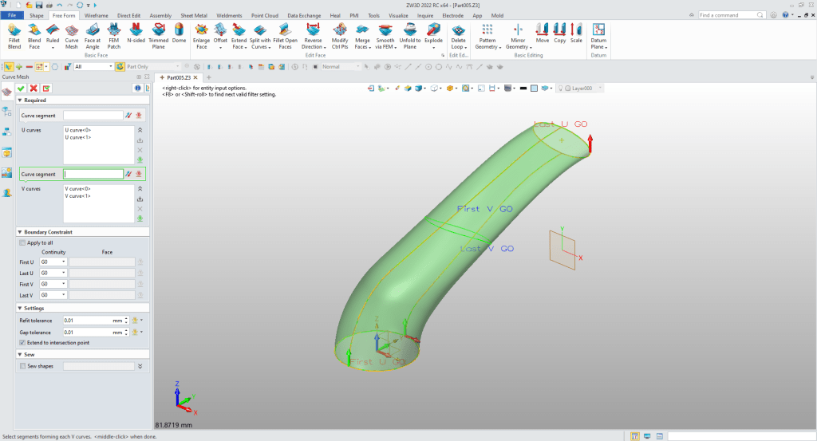The width and height of the screenshot is (817, 441).
Task: Open the First U continuity dropdown
Action: tap(53, 262)
